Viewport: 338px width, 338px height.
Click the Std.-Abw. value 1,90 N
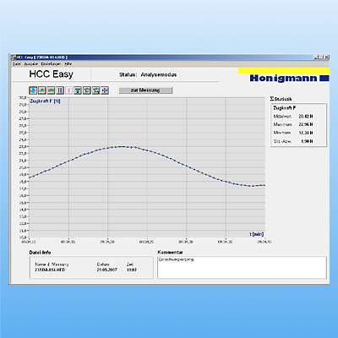307,141
